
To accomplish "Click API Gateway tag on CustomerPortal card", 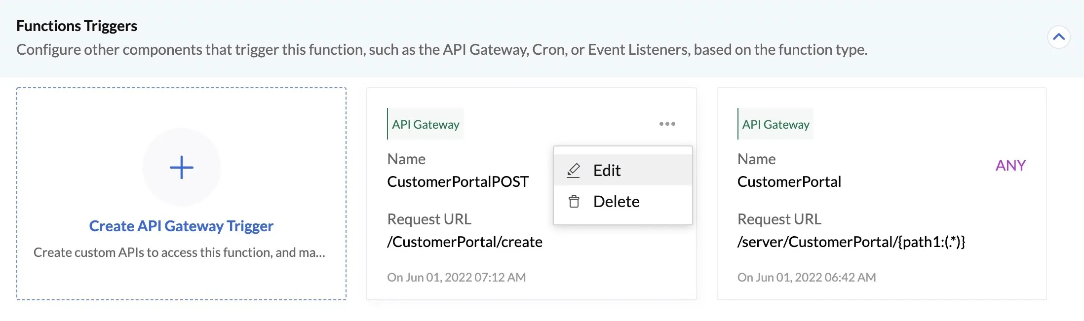I will point(775,124).
